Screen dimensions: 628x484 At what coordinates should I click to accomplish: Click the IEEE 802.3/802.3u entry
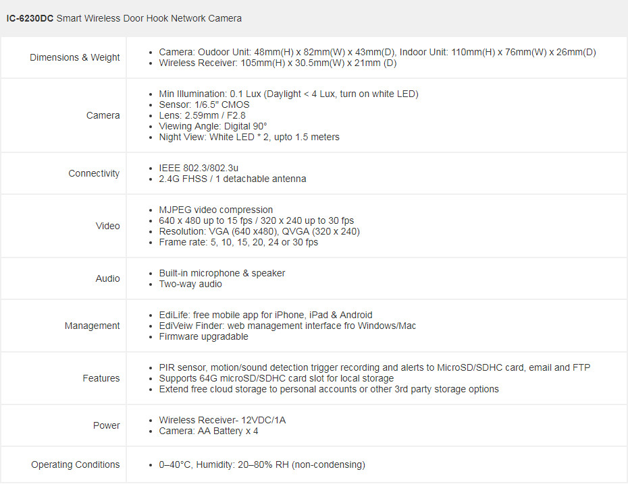(x=199, y=168)
